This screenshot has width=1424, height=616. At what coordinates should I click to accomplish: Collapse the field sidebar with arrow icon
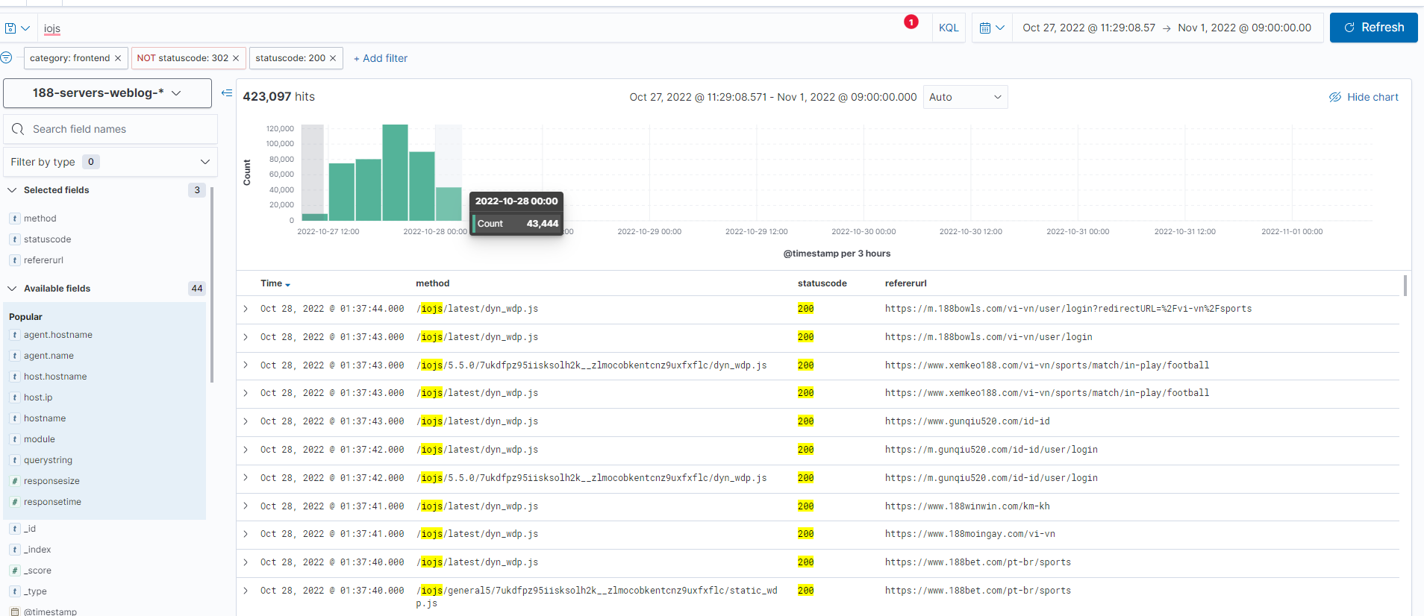tap(227, 93)
